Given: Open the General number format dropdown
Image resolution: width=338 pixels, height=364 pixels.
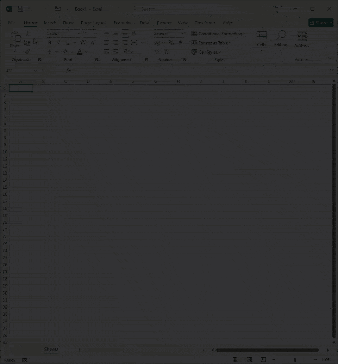Looking at the screenshot, I should click(182, 34).
